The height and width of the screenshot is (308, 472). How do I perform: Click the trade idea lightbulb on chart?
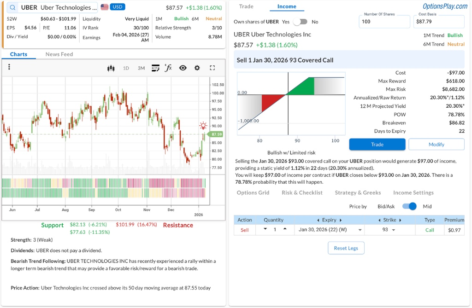click(203, 125)
